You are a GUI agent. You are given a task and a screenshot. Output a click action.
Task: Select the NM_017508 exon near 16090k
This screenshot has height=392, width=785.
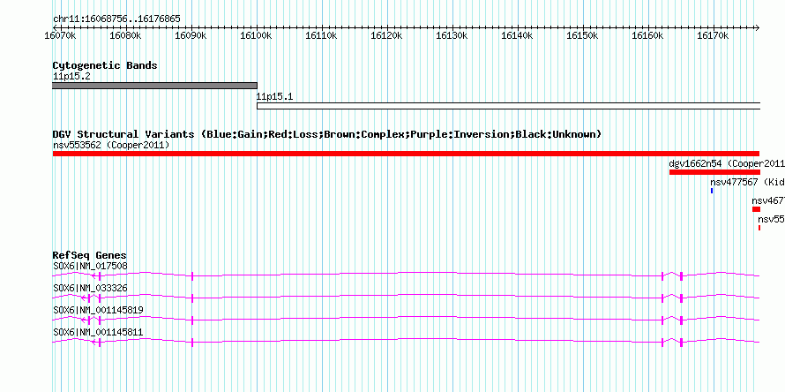pyautogui.click(x=192, y=275)
